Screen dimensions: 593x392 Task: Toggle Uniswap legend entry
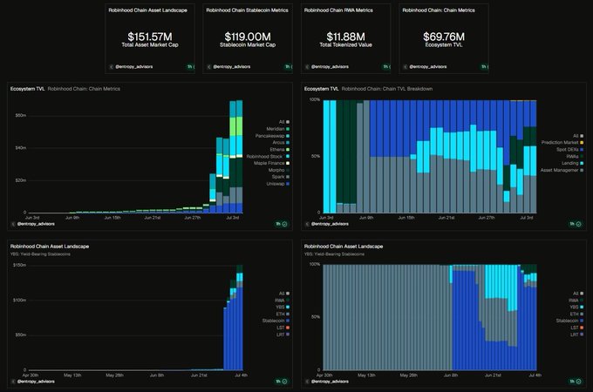[x=278, y=184]
